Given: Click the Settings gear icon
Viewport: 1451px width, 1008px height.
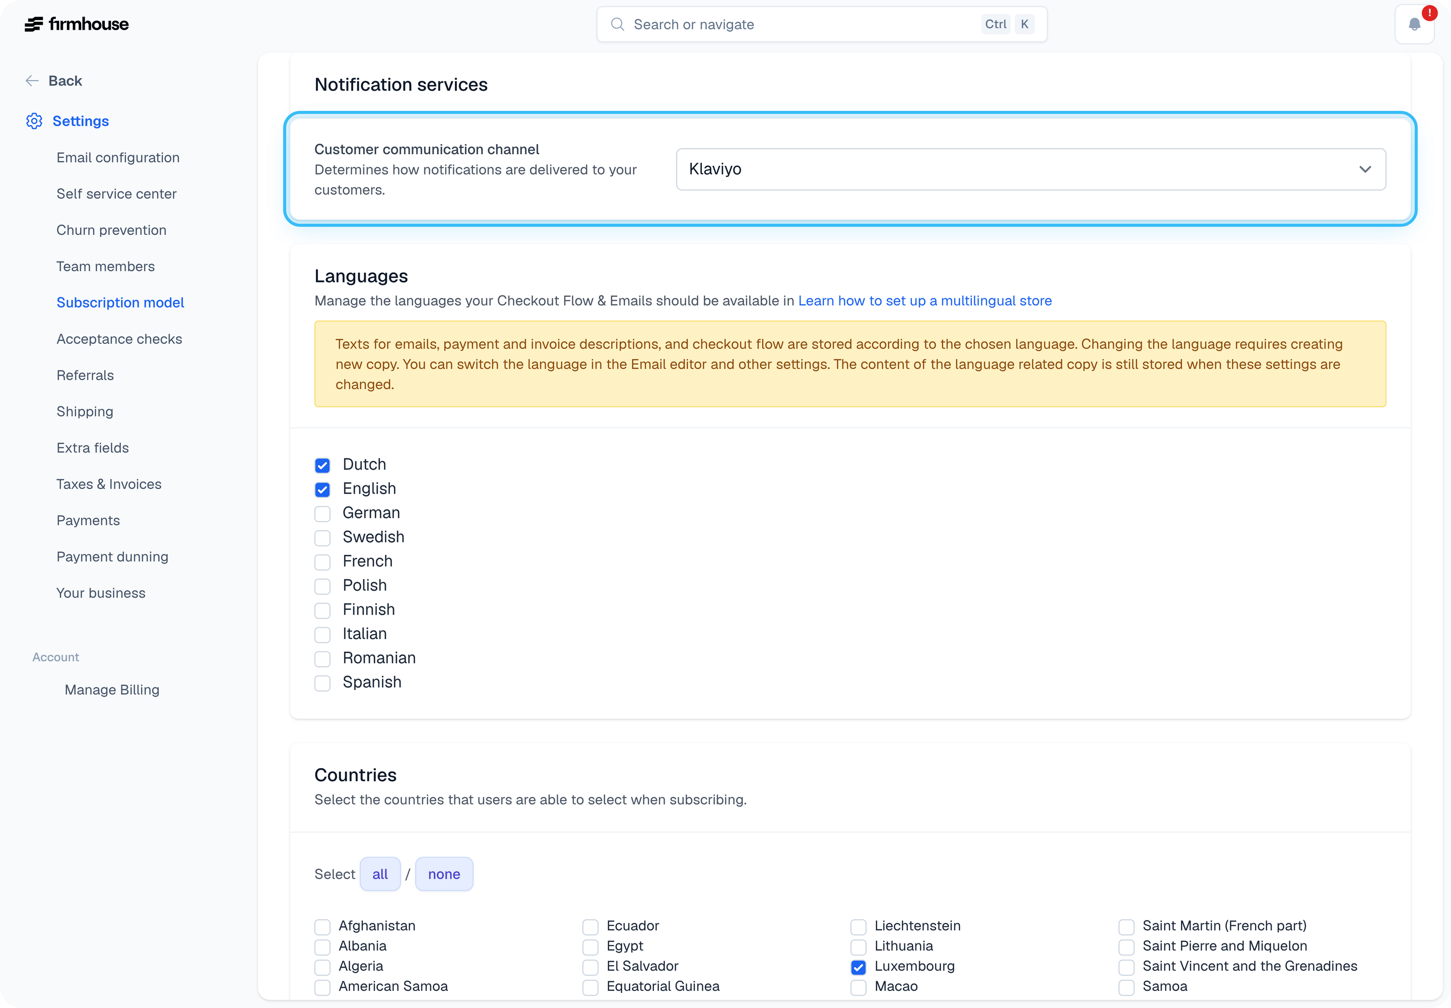Looking at the screenshot, I should click(34, 120).
